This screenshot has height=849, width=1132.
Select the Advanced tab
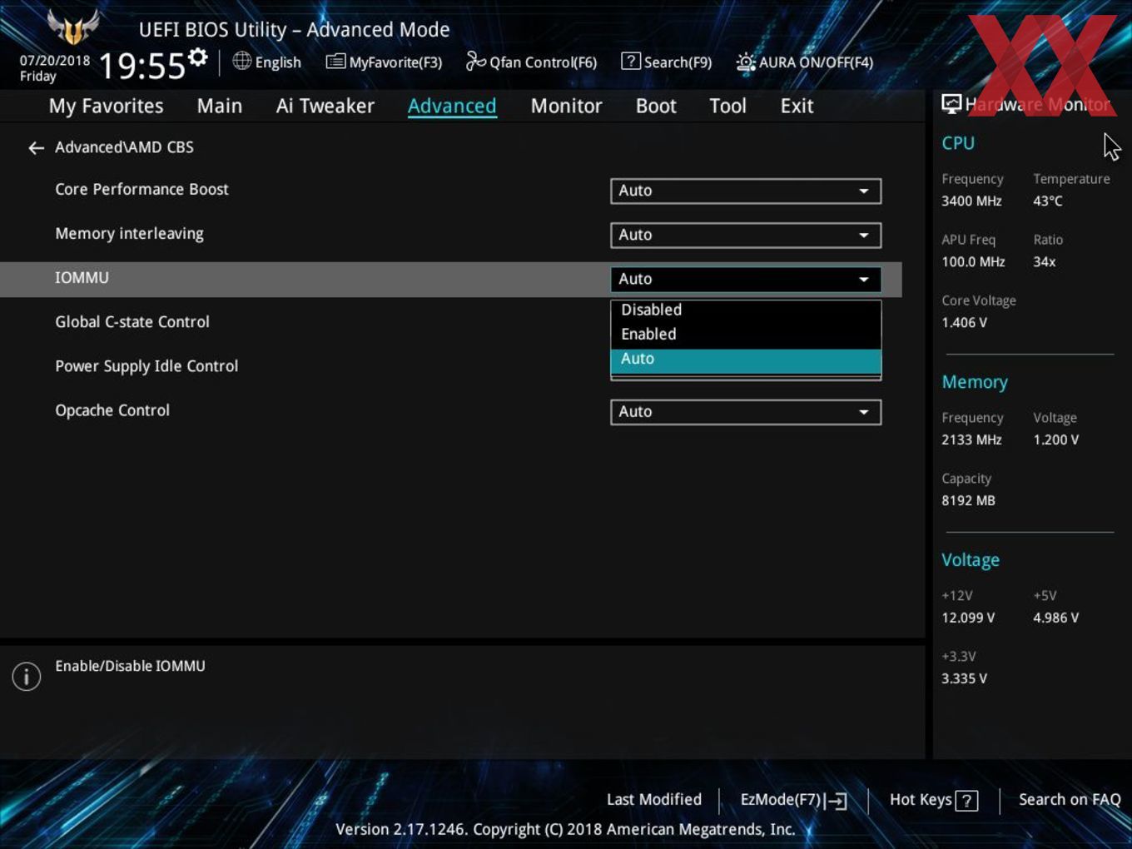point(452,106)
